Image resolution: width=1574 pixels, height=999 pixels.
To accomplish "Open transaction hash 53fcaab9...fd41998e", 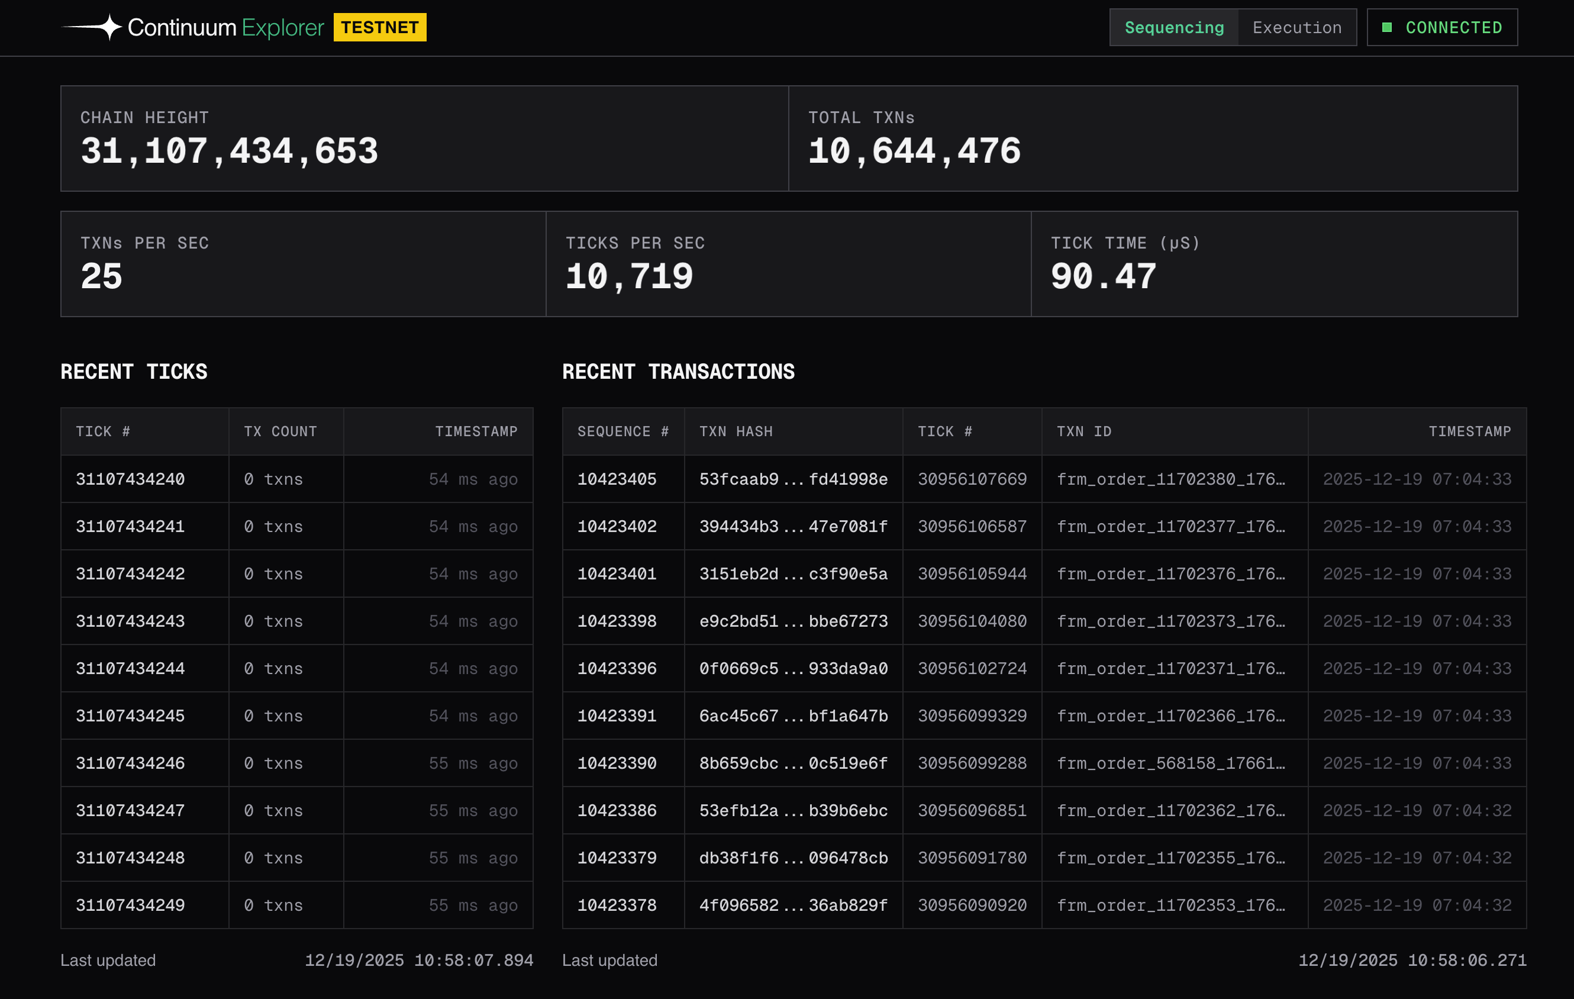I will (x=793, y=479).
